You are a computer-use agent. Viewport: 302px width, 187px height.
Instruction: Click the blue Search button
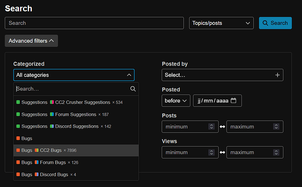275,23
